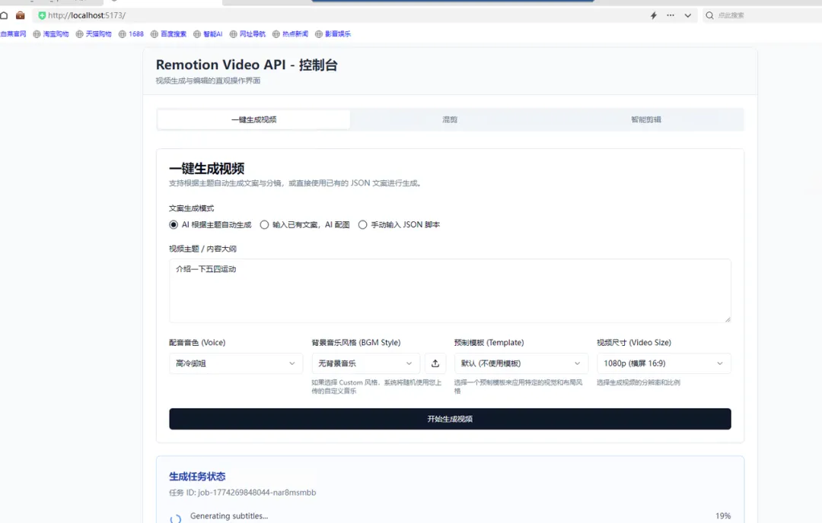Open the 天猫购物 bookmark
822x523 pixels.
[x=94, y=34]
